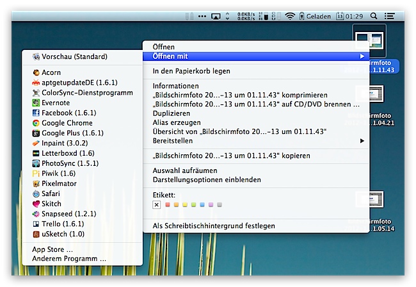Expand the Bereitstellen submenu
Viewport: 416px width, 287px height.
point(362,140)
